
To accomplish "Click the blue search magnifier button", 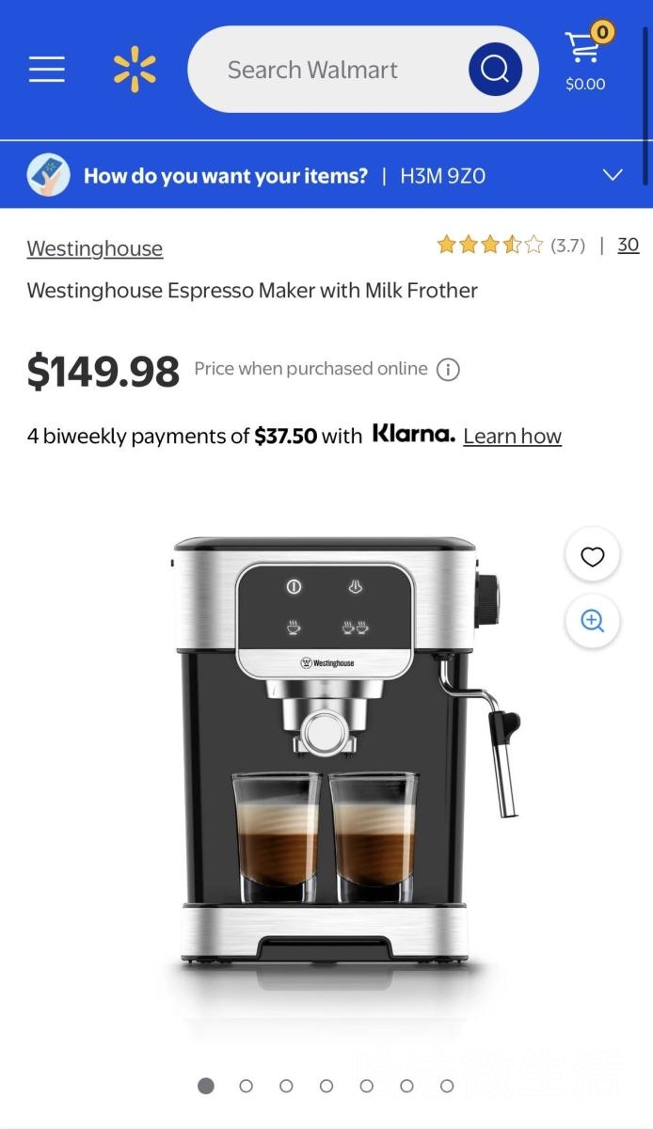I will coord(495,70).
